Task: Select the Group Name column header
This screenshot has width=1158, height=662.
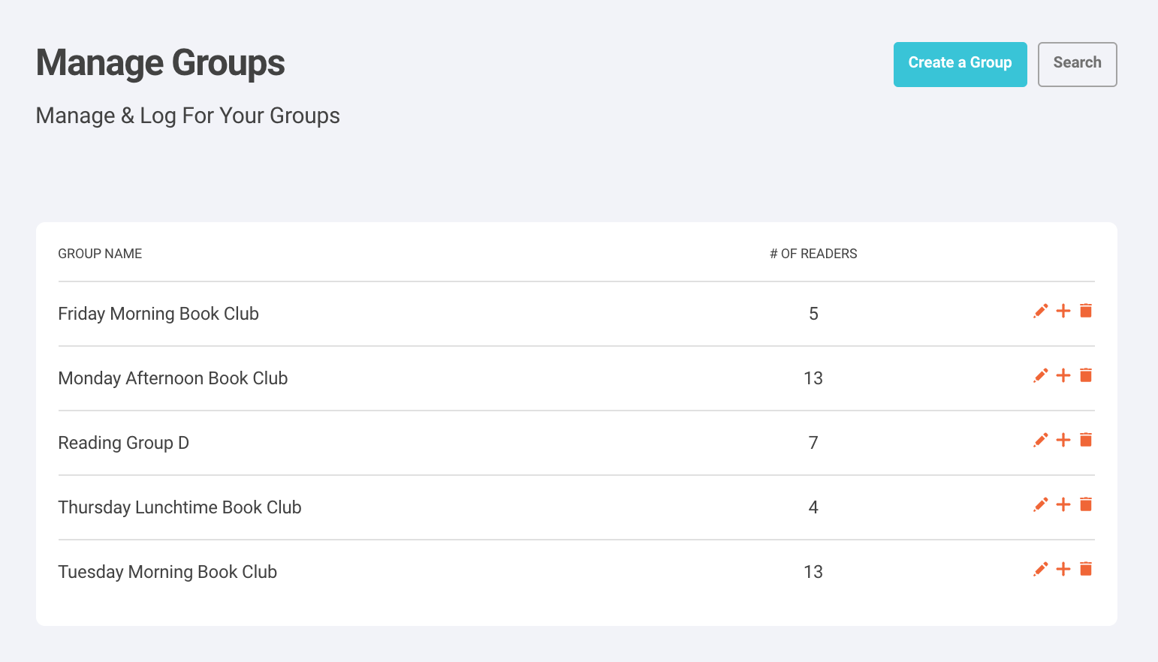Action: click(x=100, y=254)
